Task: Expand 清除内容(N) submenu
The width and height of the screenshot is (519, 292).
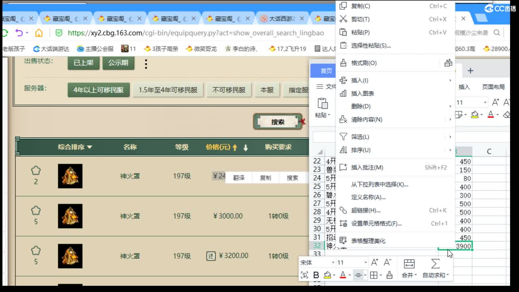Action: click(x=395, y=119)
